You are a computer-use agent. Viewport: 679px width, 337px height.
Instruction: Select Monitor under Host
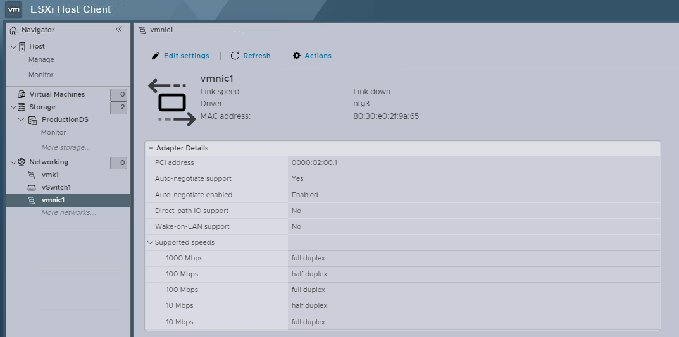tap(40, 75)
